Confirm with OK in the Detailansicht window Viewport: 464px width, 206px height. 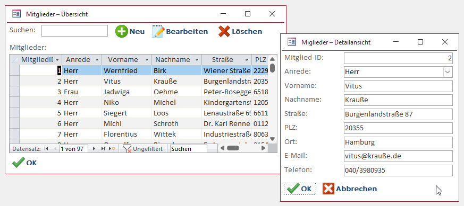(300, 189)
